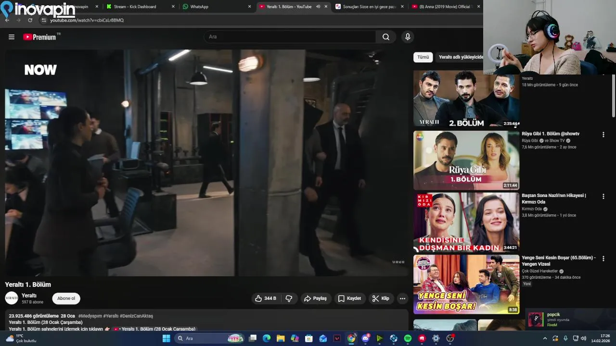Screen dimensions: 616x346
Task: Create a clip with Klip button
Action: click(381, 298)
